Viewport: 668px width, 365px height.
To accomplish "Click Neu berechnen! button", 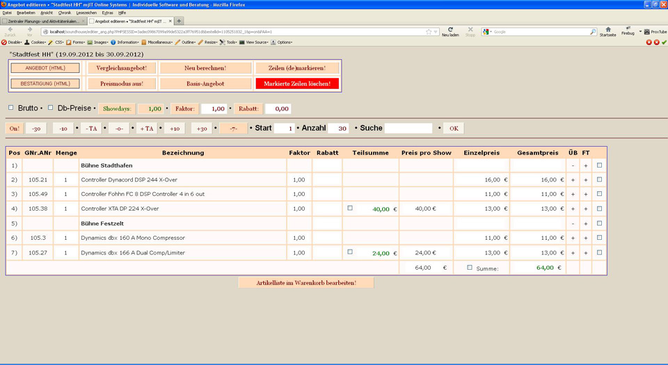I will coord(205,68).
